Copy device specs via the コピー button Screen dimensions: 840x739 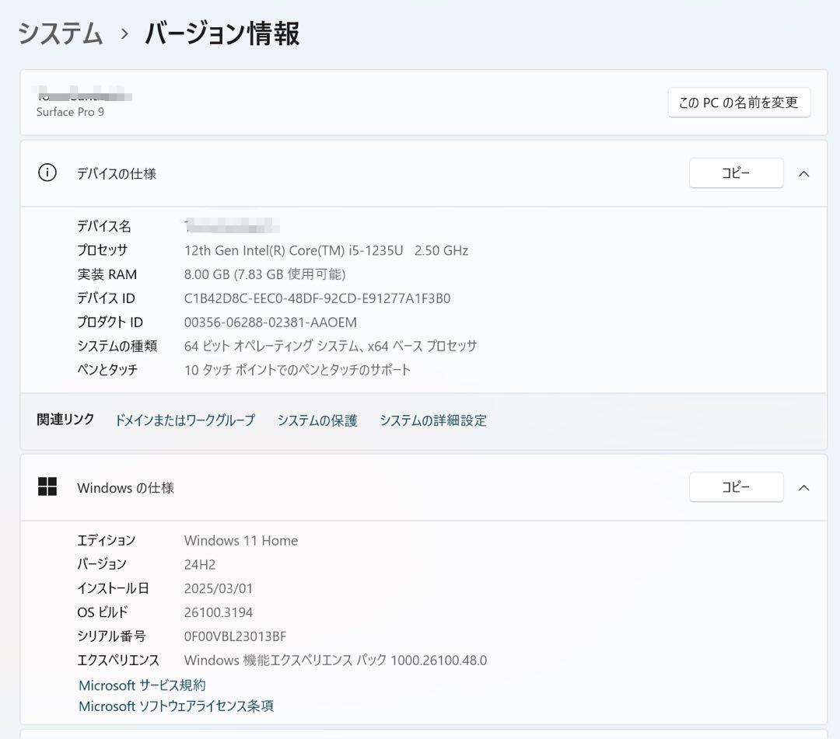pyautogui.click(x=736, y=173)
